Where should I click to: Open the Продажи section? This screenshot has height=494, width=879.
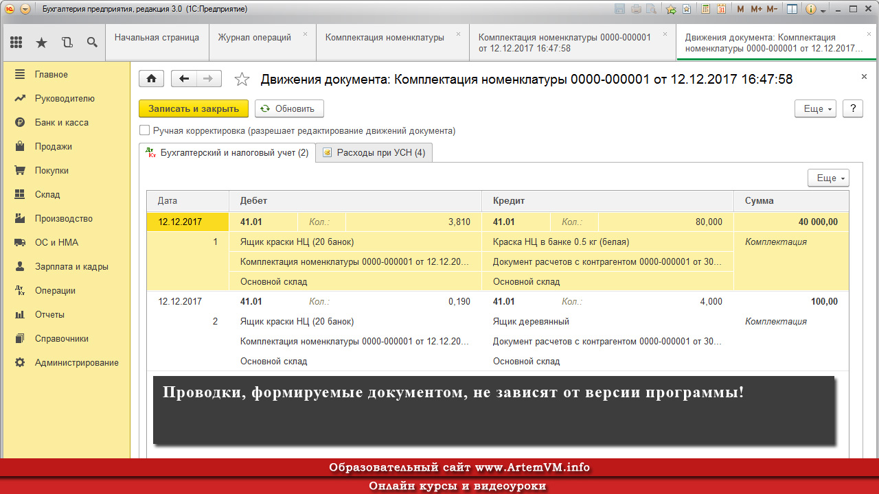[53, 146]
